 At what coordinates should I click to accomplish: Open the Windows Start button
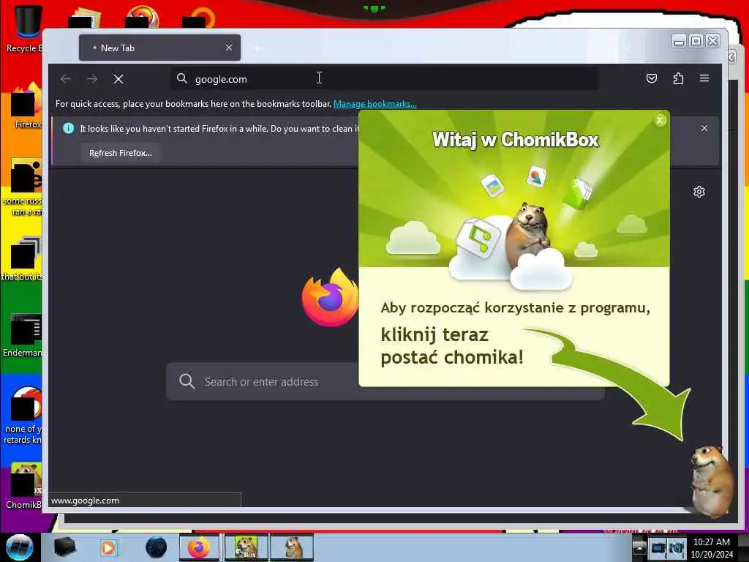click(x=19, y=547)
